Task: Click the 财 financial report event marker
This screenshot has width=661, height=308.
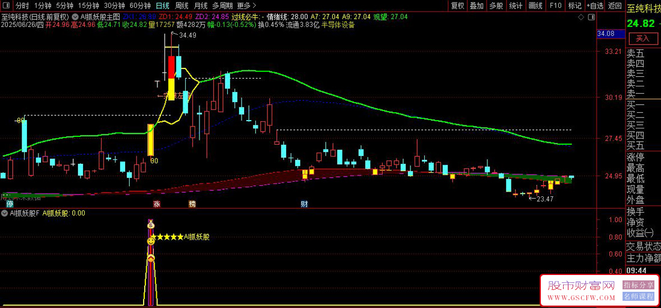Action: (x=303, y=204)
